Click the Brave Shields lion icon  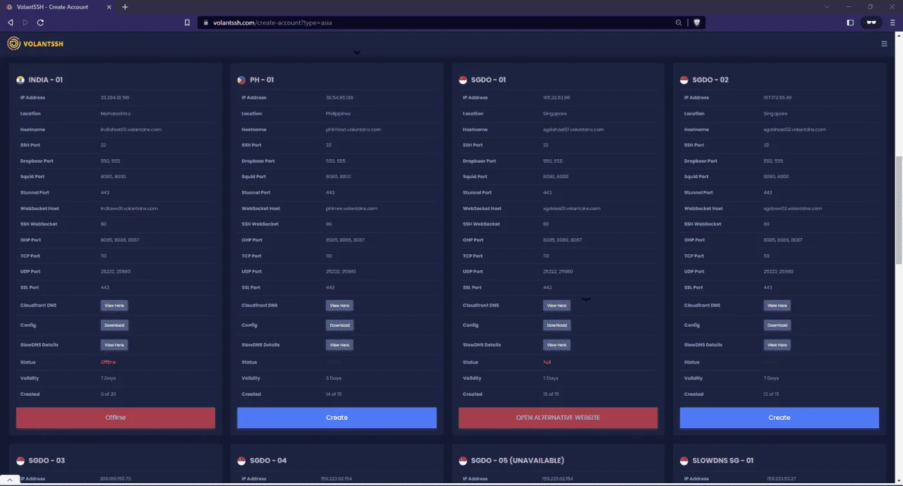click(697, 23)
